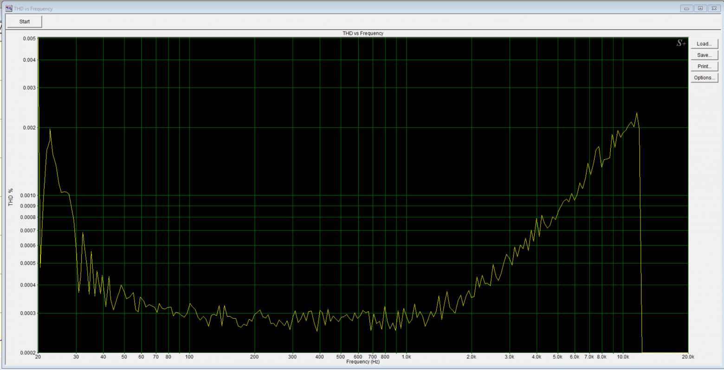
Task: Click the Save... button
Action: pyautogui.click(x=704, y=55)
